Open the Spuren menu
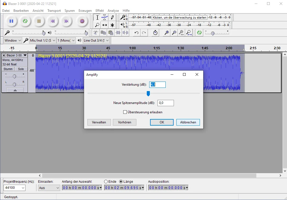287x200 pixels. 70,11
